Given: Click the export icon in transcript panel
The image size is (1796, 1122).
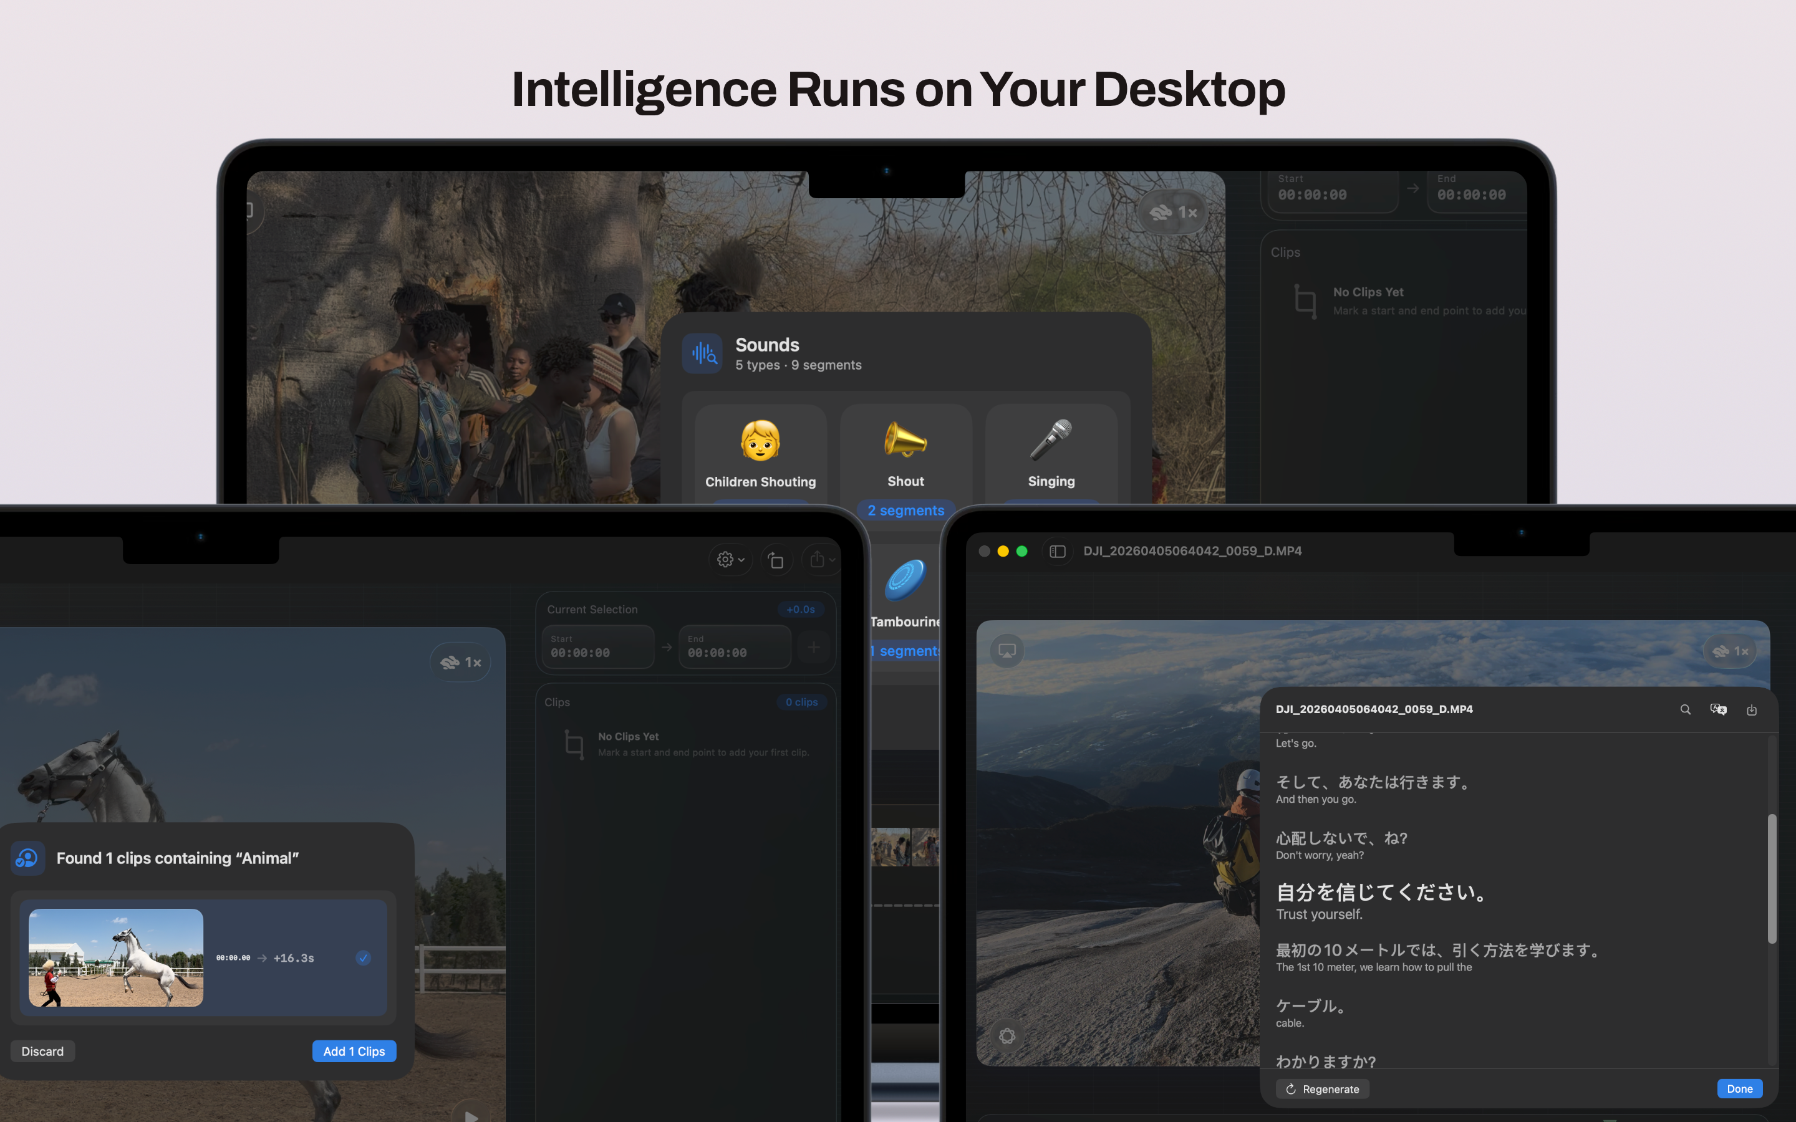Looking at the screenshot, I should point(1752,710).
